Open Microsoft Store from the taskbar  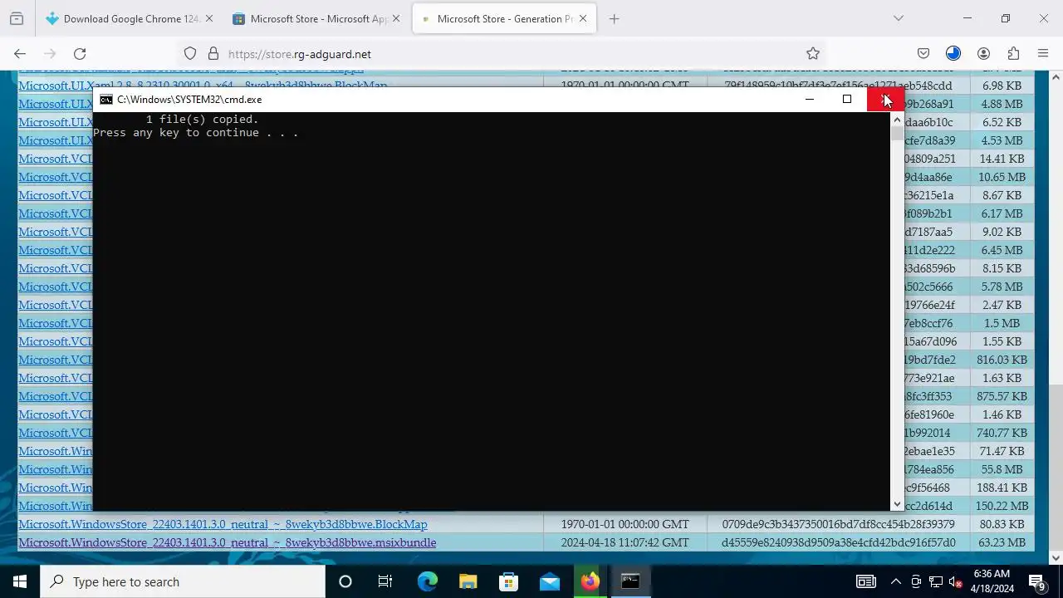(x=508, y=581)
